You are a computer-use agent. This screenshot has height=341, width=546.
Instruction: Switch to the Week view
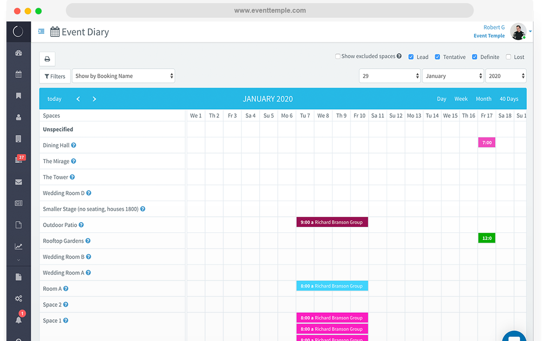pos(461,99)
